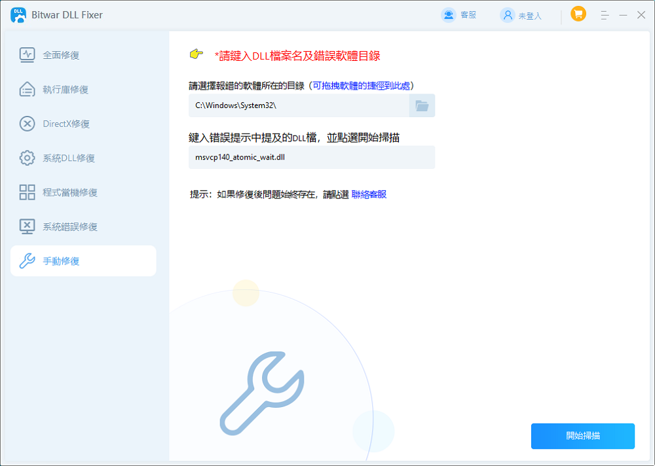Image resolution: width=655 pixels, height=466 pixels.
Task: Open the orange shopping cart icon
Action: click(x=578, y=14)
